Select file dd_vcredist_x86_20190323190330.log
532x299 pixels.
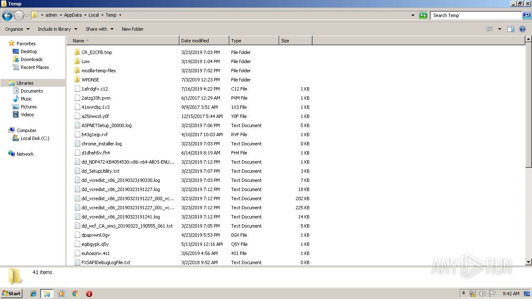tap(121, 180)
